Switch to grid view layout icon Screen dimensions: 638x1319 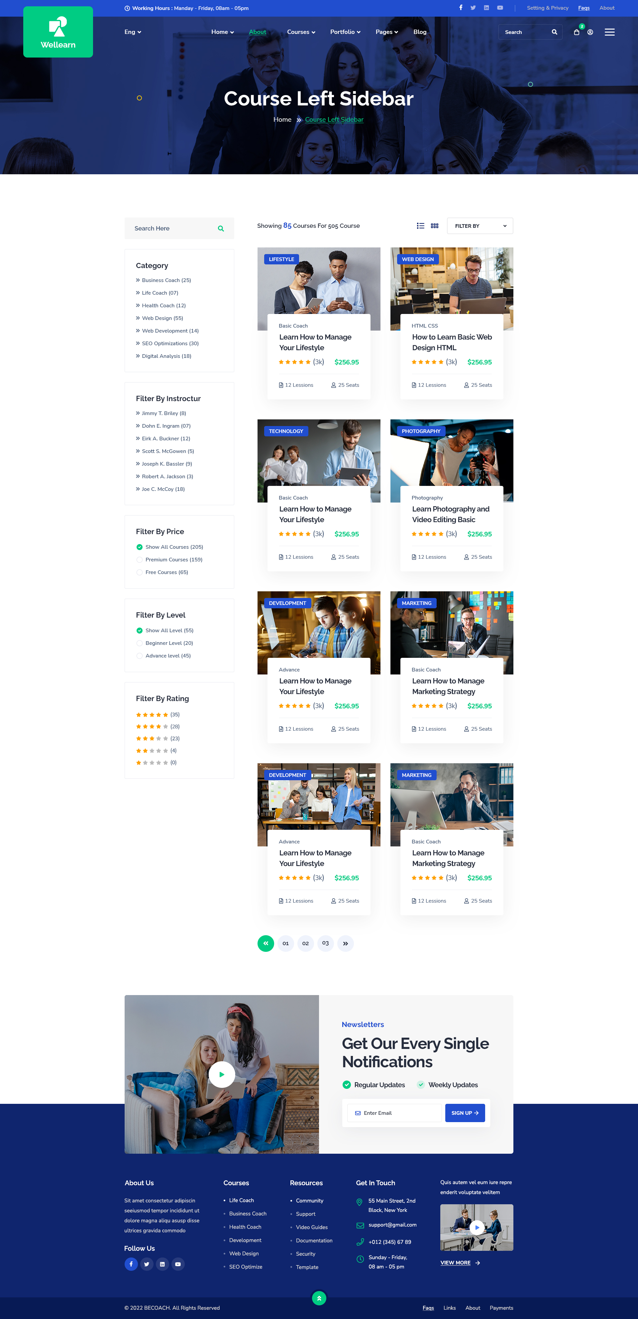coord(434,226)
